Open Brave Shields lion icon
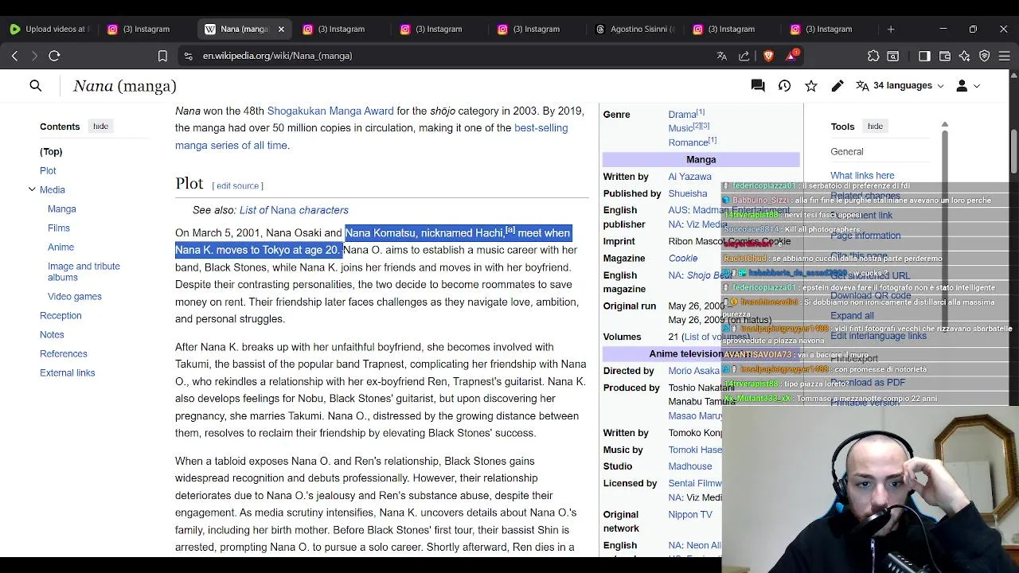 click(768, 56)
